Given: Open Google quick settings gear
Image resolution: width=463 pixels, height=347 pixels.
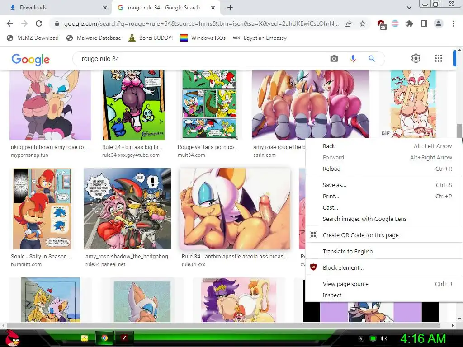Looking at the screenshot, I should click(x=416, y=58).
